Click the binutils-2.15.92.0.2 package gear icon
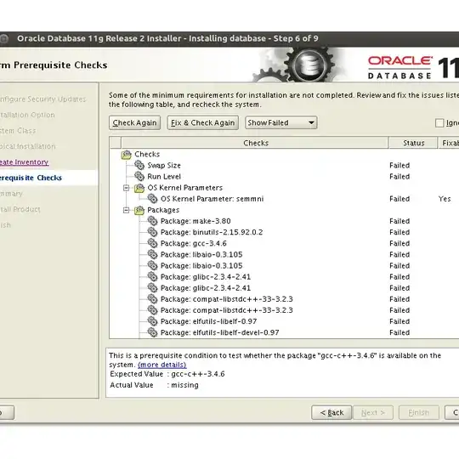Viewport: 459px width, 459px height. coord(152,232)
